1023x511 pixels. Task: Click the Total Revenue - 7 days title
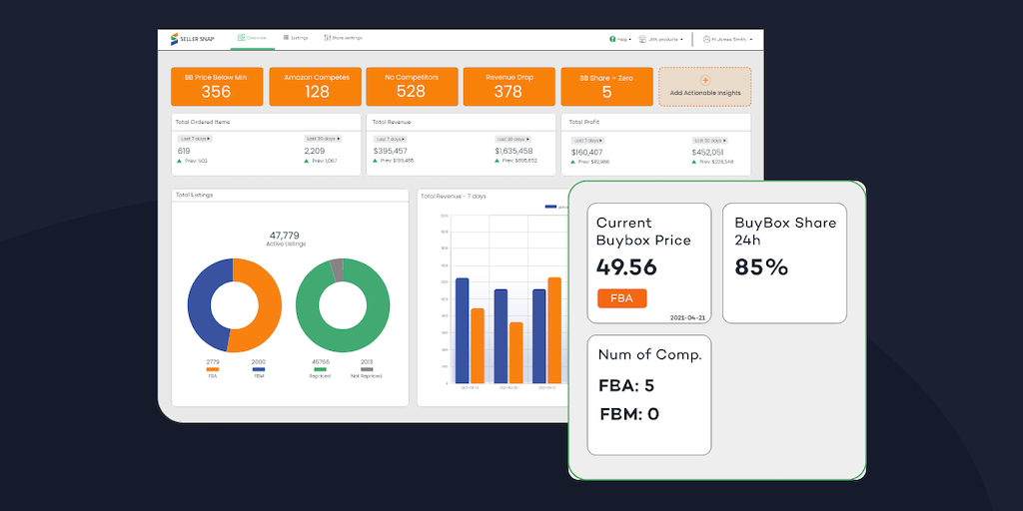tap(454, 197)
